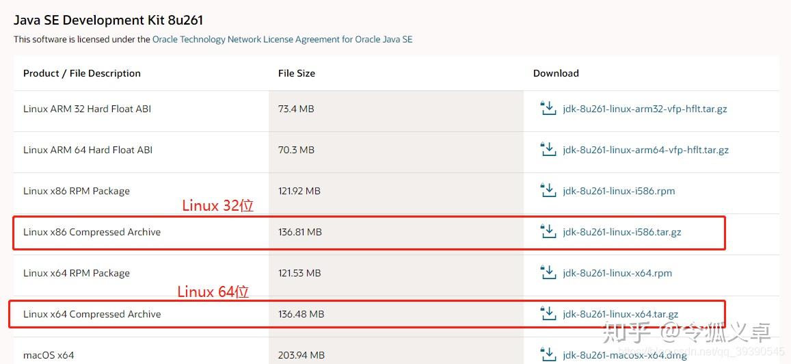Viewport: 791px width, 364px height.
Task: Select the Linux x86 Compressed Archive row label
Action: click(x=92, y=232)
